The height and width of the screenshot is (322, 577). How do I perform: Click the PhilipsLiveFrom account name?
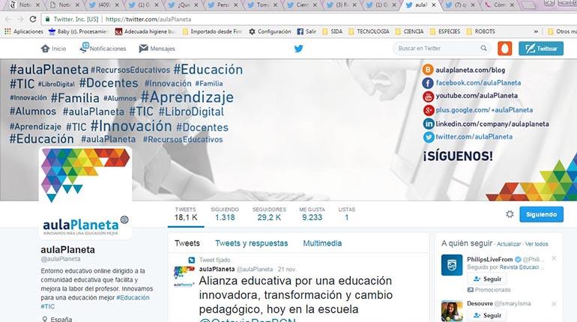[x=490, y=260]
